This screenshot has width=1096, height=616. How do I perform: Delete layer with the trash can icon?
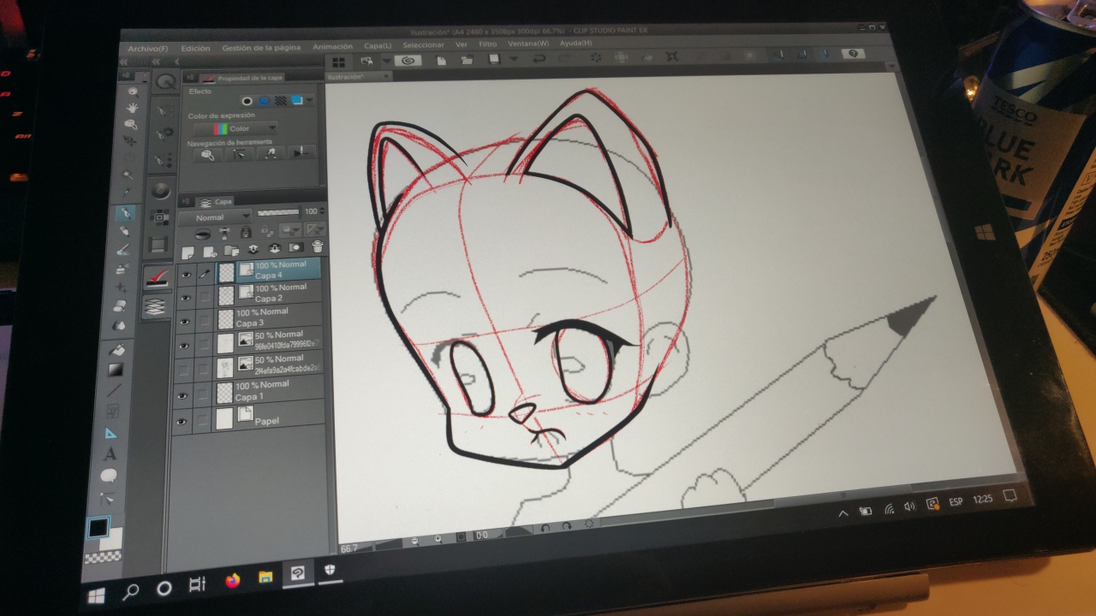(x=318, y=247)
